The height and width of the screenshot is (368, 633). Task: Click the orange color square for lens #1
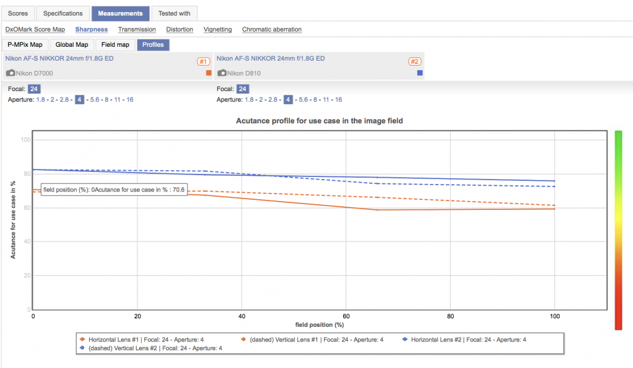point(209,73)
